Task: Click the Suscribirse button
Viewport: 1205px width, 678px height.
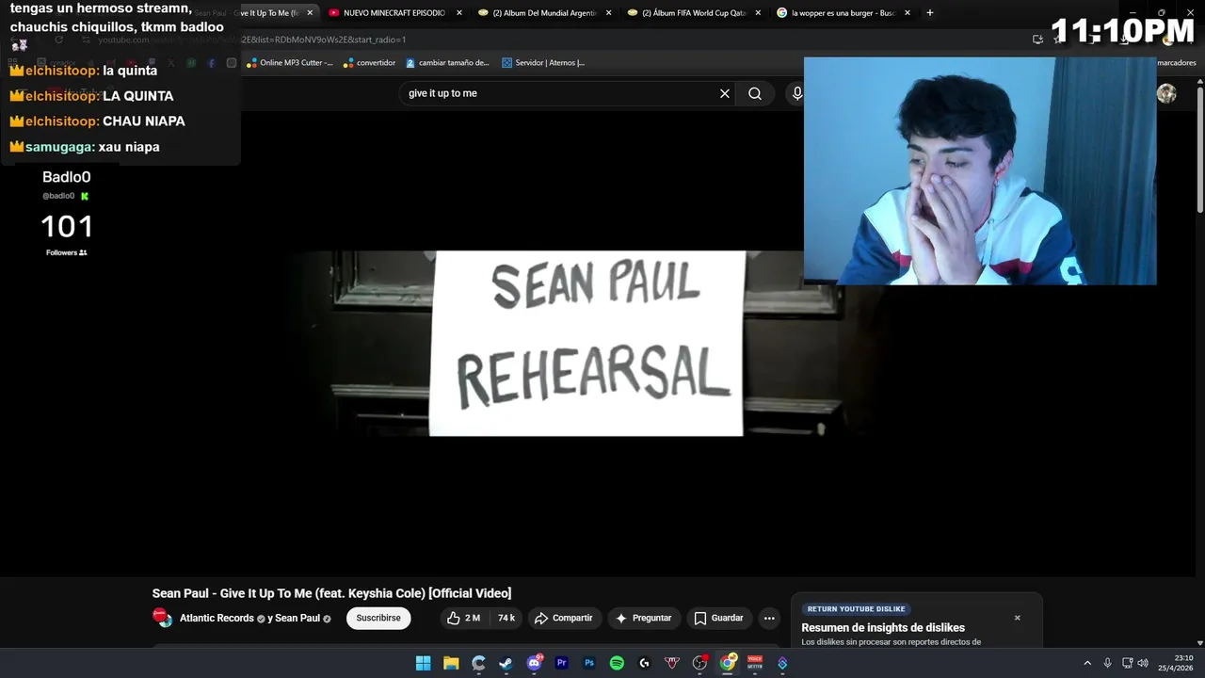Action: [x=378, y=618]
